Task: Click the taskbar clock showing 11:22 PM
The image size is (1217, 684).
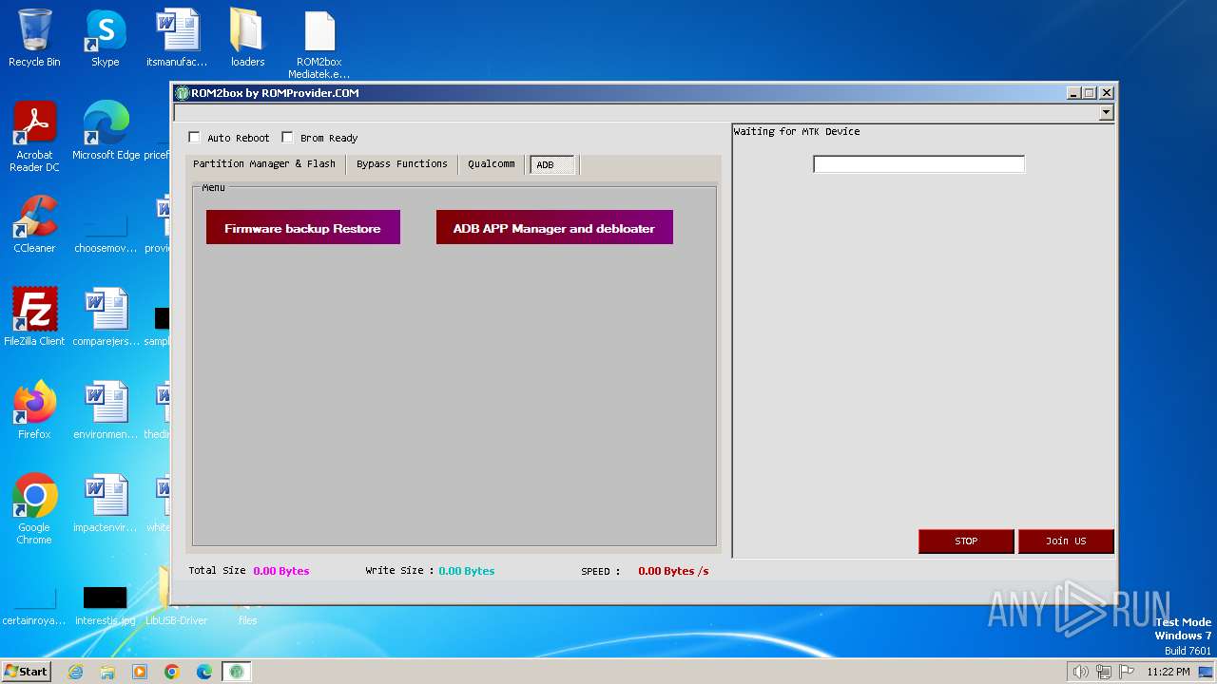Action: (1169, 672)
